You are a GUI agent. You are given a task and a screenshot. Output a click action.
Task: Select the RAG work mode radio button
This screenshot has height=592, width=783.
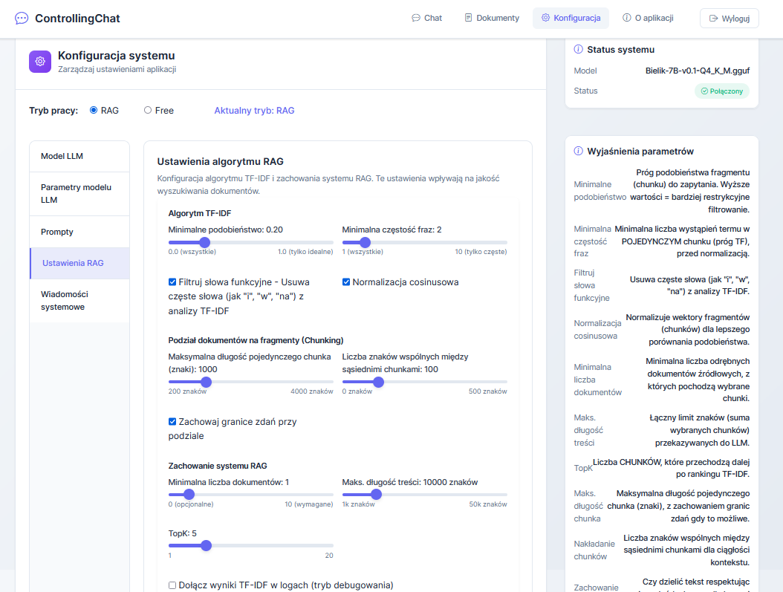pos(94,110)
